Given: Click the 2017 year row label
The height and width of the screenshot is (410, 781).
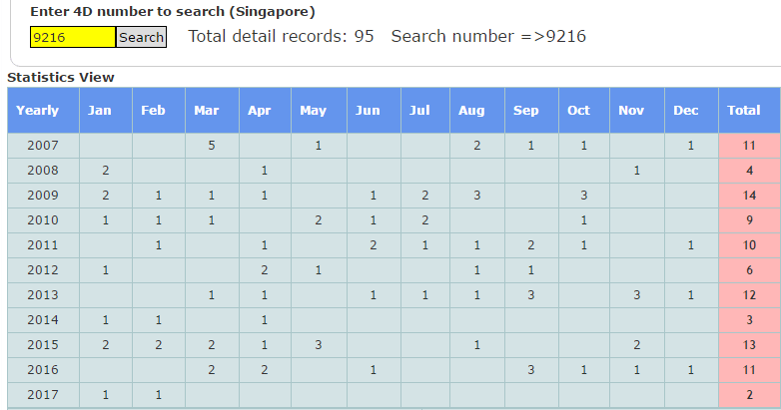Looking at the screenshot, I should click(43, 395).
